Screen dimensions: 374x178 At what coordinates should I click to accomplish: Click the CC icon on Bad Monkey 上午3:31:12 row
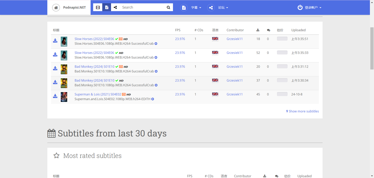121,67
